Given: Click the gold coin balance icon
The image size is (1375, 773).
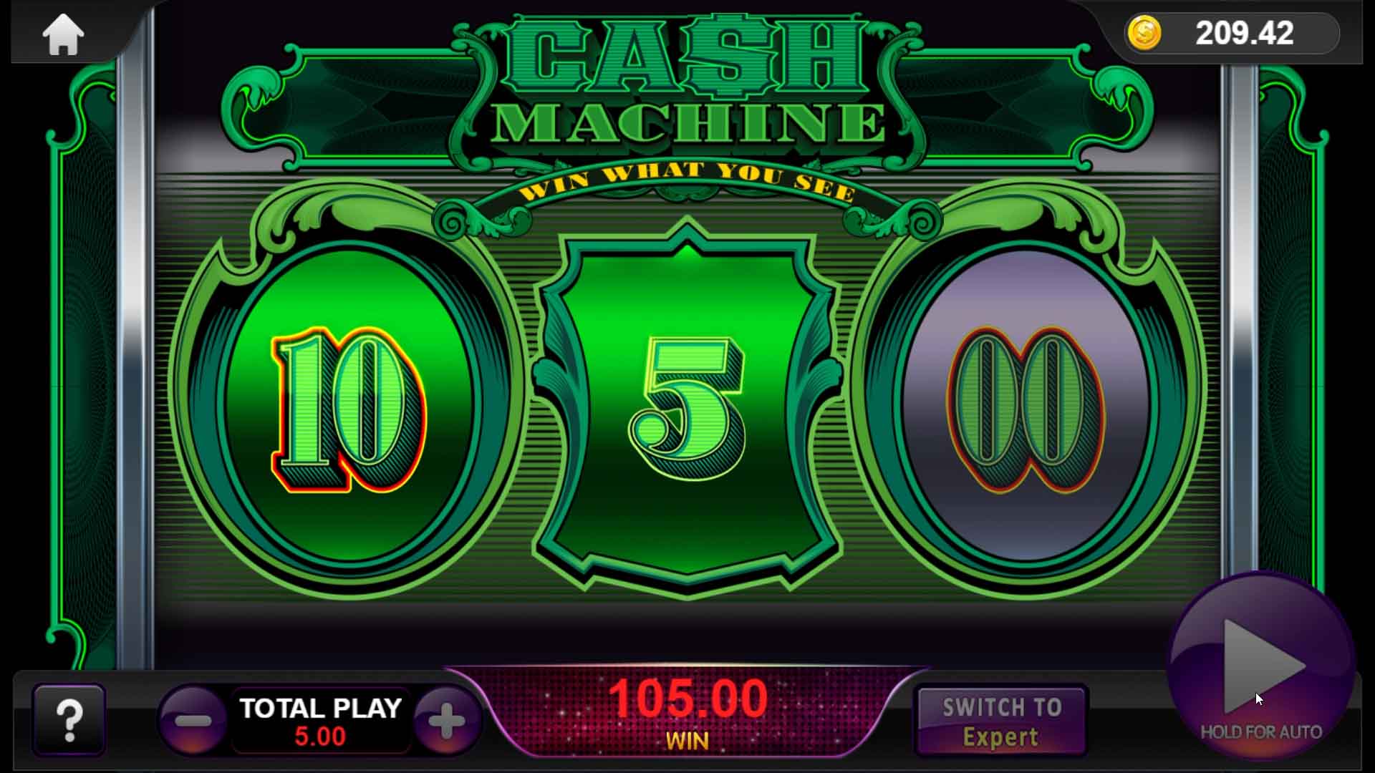Looking at the screenshot, I should pos(1144,33).
